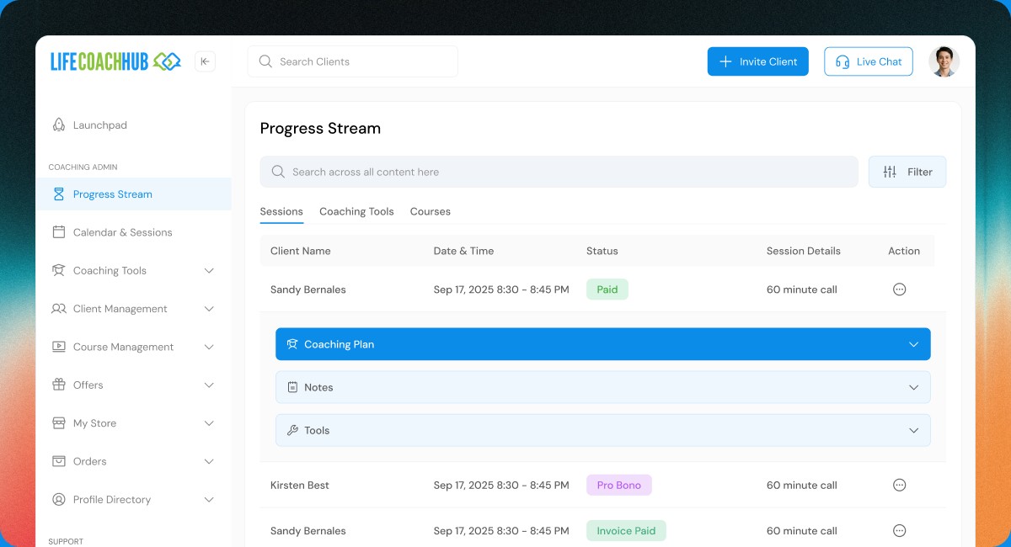
Task: Click the Tools wrench icon
Action: click(x=292, y=430)
